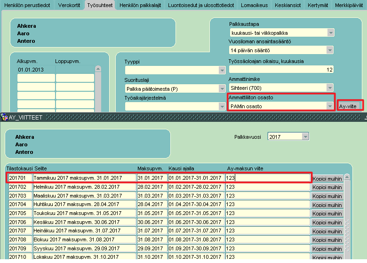Click Selite Tammikuu 2017 maksupvm. 31.01.2017
Viewport: 367px width, 263px height.
(84, 178)
